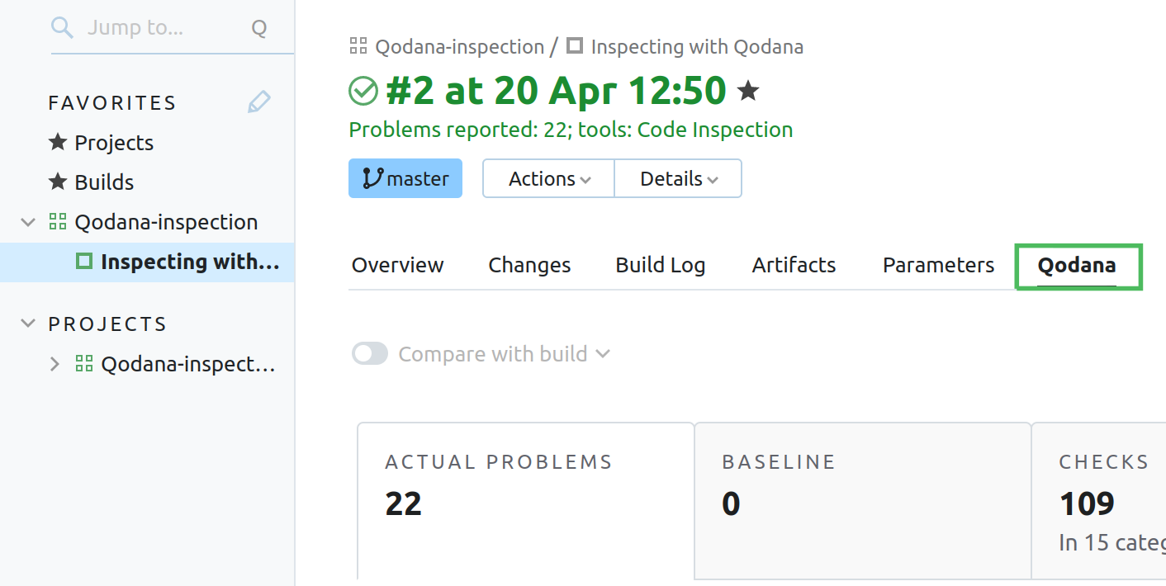The image size is (1166, 586).
Task: Switch to the Build Log tab
Action: 660,264
